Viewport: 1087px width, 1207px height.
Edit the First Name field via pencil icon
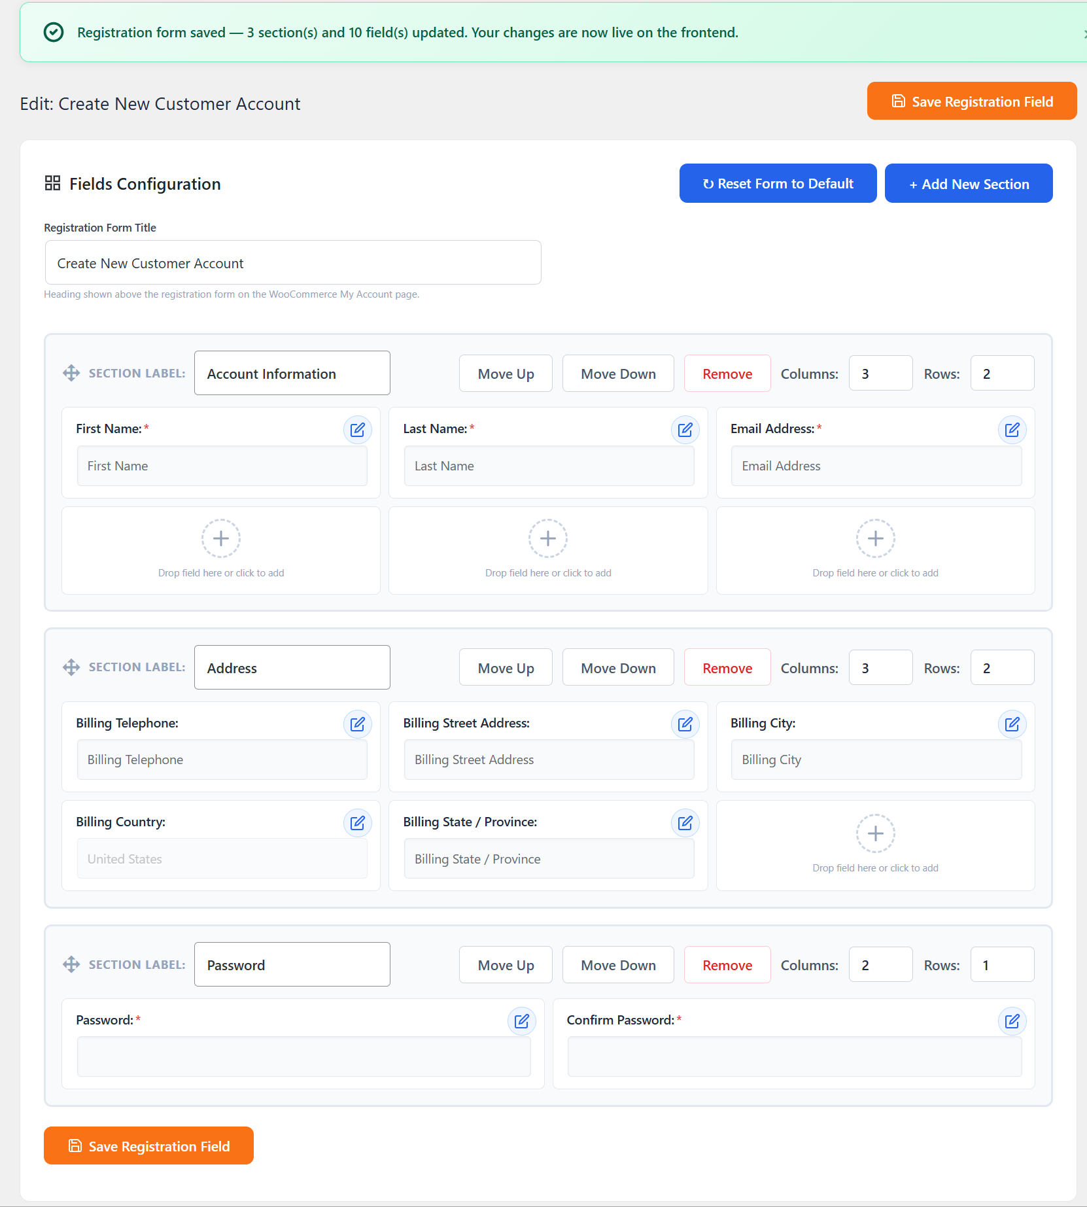click(358, 430)
